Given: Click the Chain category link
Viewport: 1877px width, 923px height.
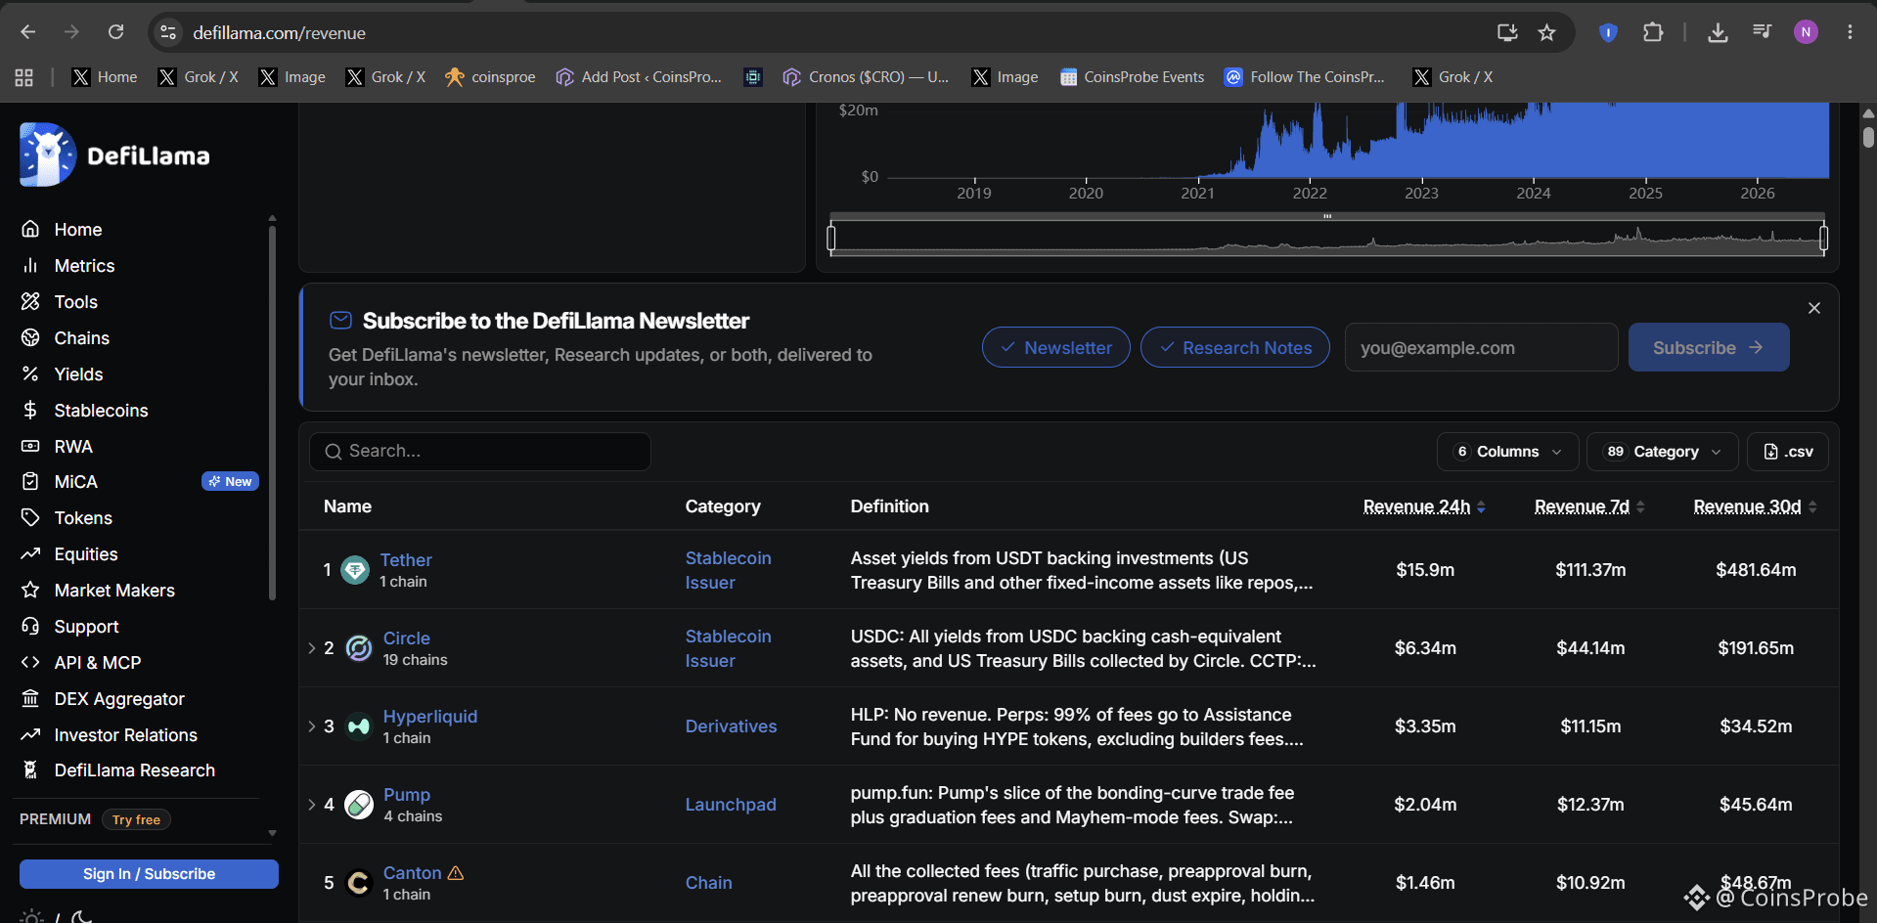Looking at the screenshot, I should point(708,883).
